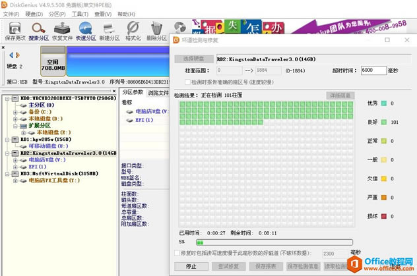Click the cylinder range start field
Viewport: 417px width, 276px height.
[x=229, y=70]
